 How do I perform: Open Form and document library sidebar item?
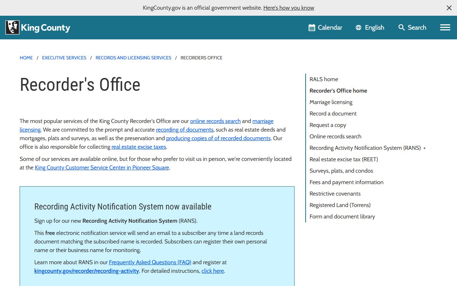click(342, 217)
